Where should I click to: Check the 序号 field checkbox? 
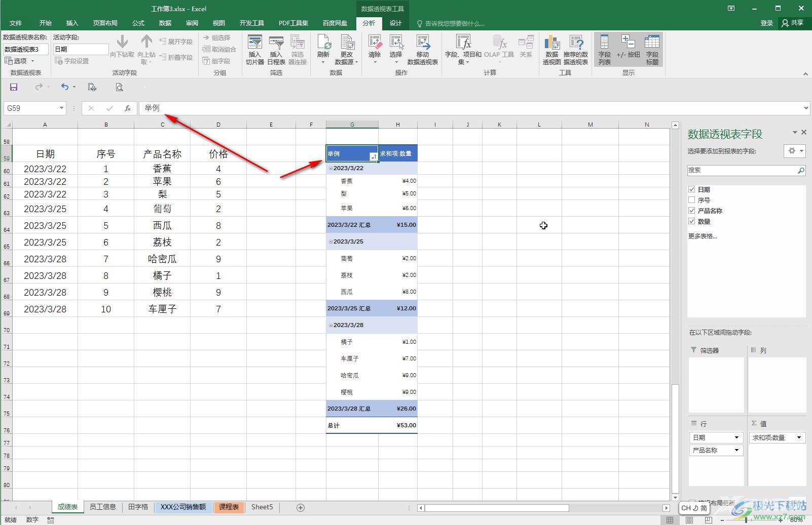click(691, 200)
